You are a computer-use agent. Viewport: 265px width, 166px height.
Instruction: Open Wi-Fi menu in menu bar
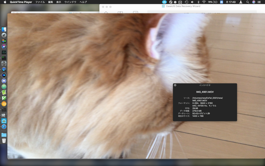tap(204, 2)
